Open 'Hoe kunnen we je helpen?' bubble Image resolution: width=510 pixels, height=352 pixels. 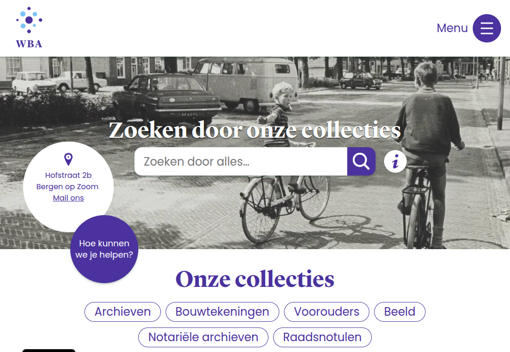tap(104, 249)
